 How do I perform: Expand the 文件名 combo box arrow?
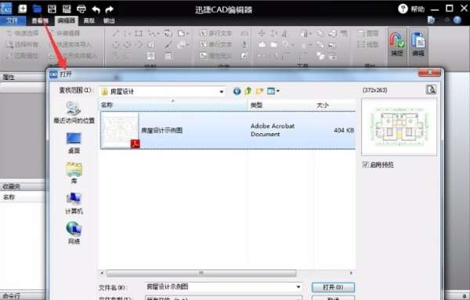pos(298,287)
